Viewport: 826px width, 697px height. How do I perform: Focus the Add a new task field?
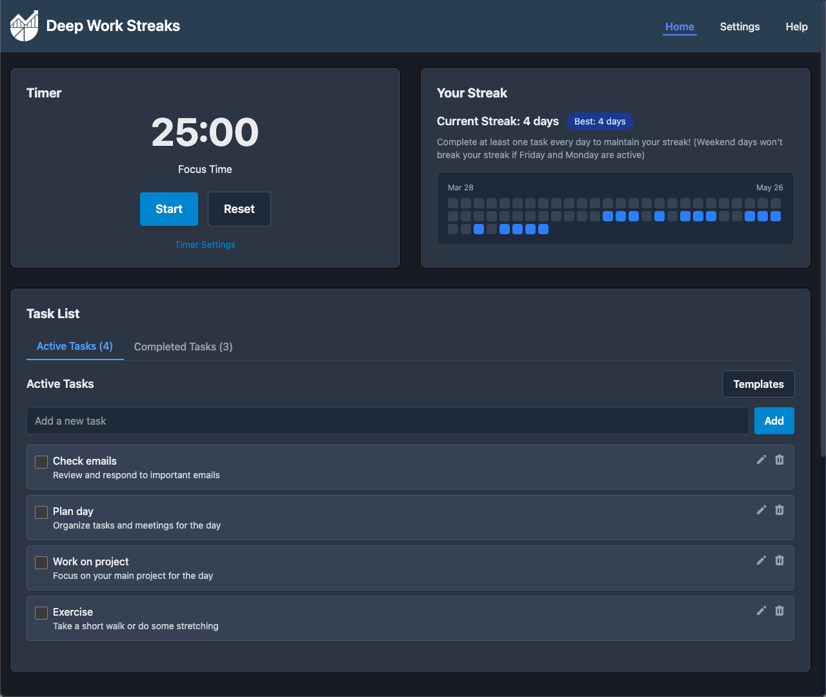pyautogui.click(x=387, y=421)
